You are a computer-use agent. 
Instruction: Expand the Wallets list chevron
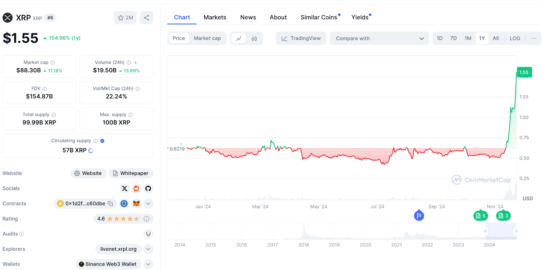tap(148, 264)
